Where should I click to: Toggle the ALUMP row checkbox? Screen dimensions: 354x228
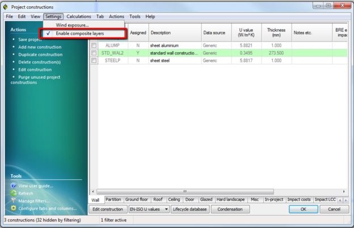94,45
